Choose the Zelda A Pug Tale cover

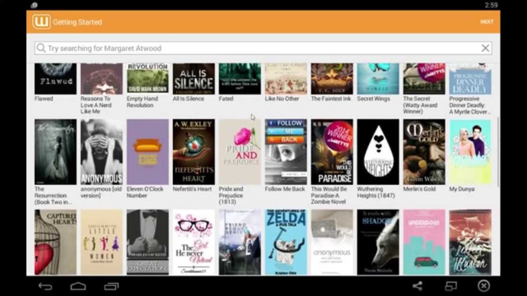tap(286, 243)
